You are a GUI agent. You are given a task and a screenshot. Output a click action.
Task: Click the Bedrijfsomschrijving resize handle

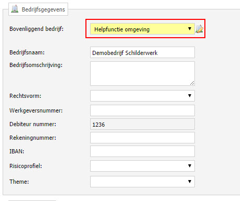192,83
